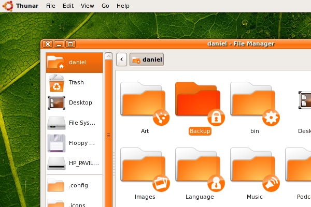Screen dimensions: 311x207
Task: Open the HP_PAVIL drive icon
Action: pyautogui.click(x=56, y=164)
